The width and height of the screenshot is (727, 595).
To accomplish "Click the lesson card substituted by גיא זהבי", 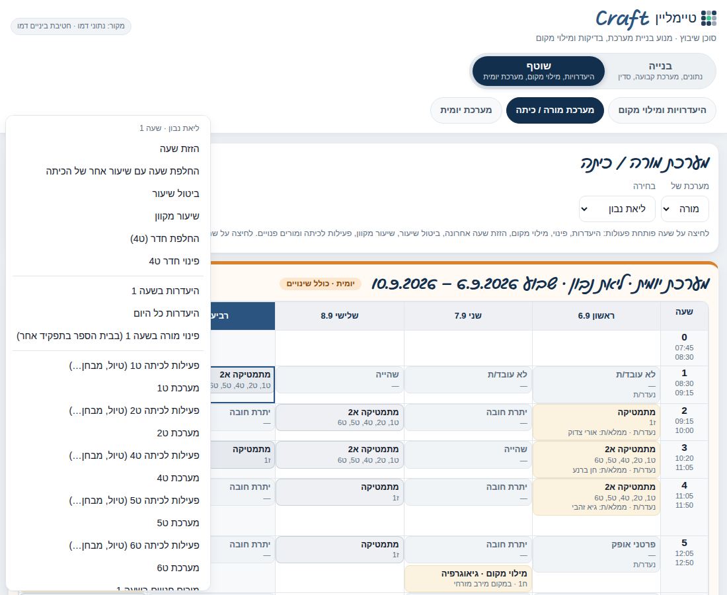I will tap(596, 497).
